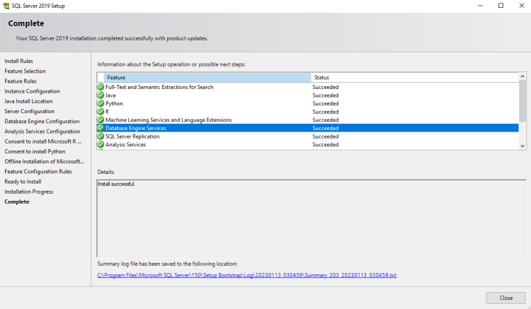
Task: Select the Database Engine Services row
Action: 308,128
